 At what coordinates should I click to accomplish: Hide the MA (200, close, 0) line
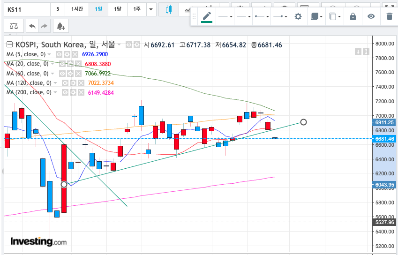click(65, 93)
